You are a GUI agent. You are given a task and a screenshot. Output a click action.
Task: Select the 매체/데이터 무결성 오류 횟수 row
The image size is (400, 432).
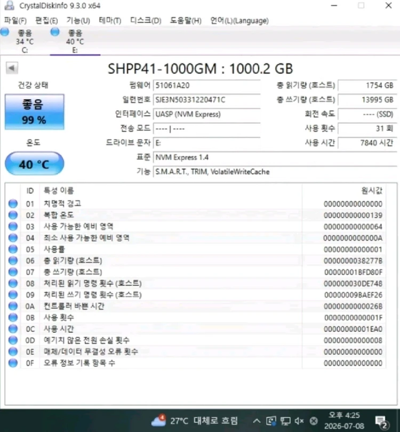pyautogui.click(x=196, y=351)
